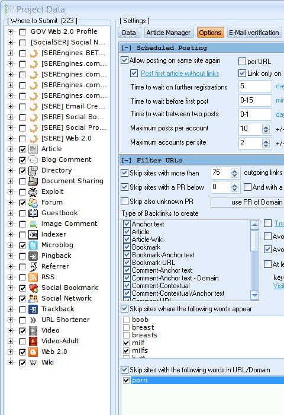284x415 pixels.
Task: Click the Blog Comment speech bubble icon
Action: point(33,159)
